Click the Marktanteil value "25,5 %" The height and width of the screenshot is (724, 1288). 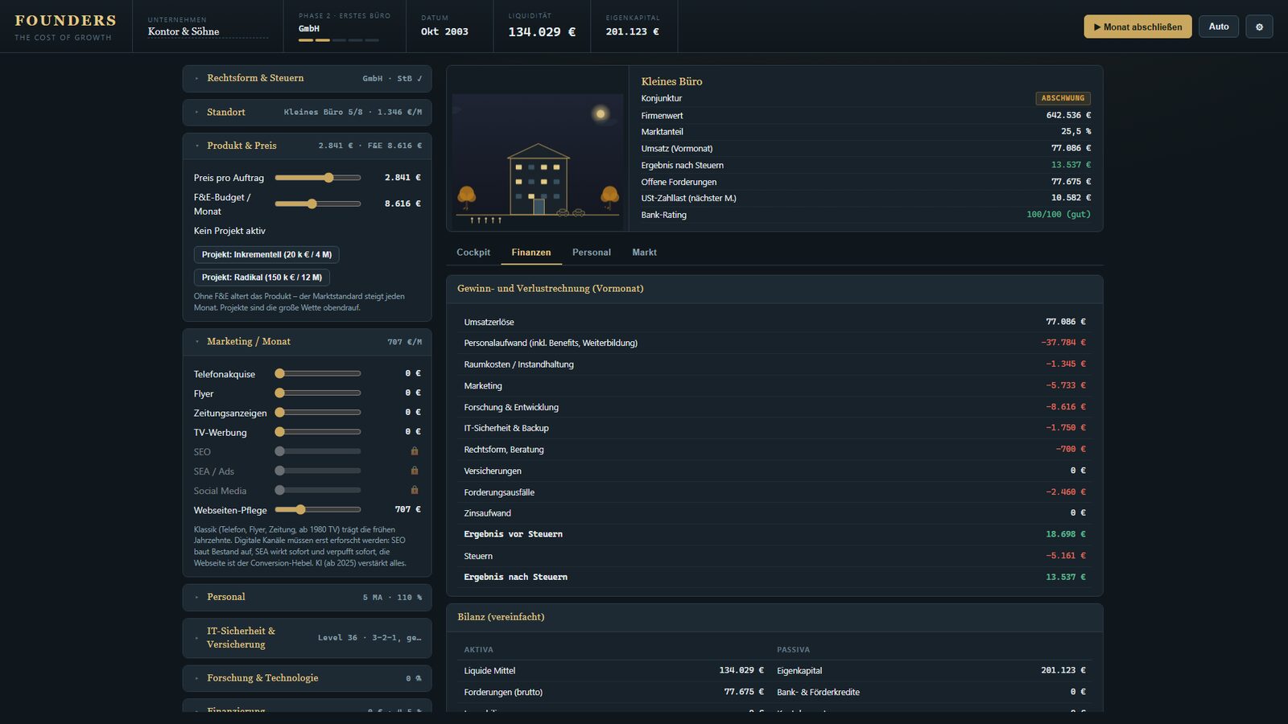[1075, 132]
